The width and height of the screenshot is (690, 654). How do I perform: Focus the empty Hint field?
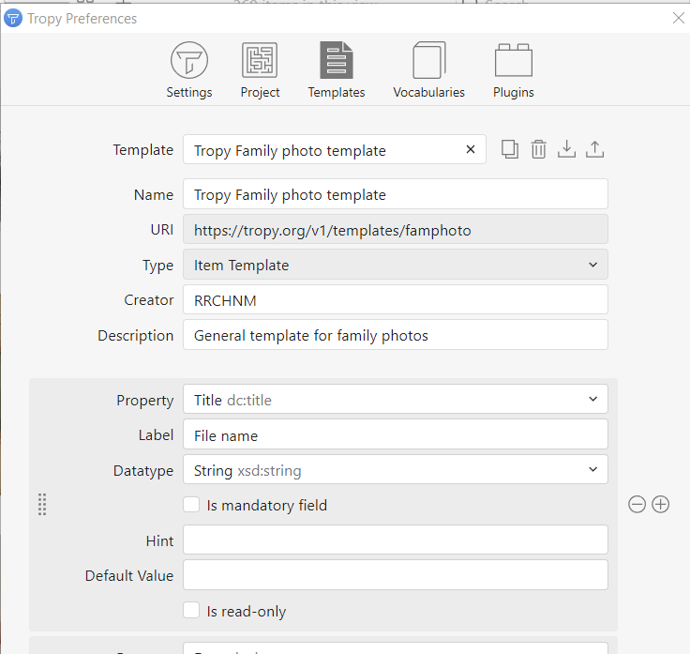point(396,540)
